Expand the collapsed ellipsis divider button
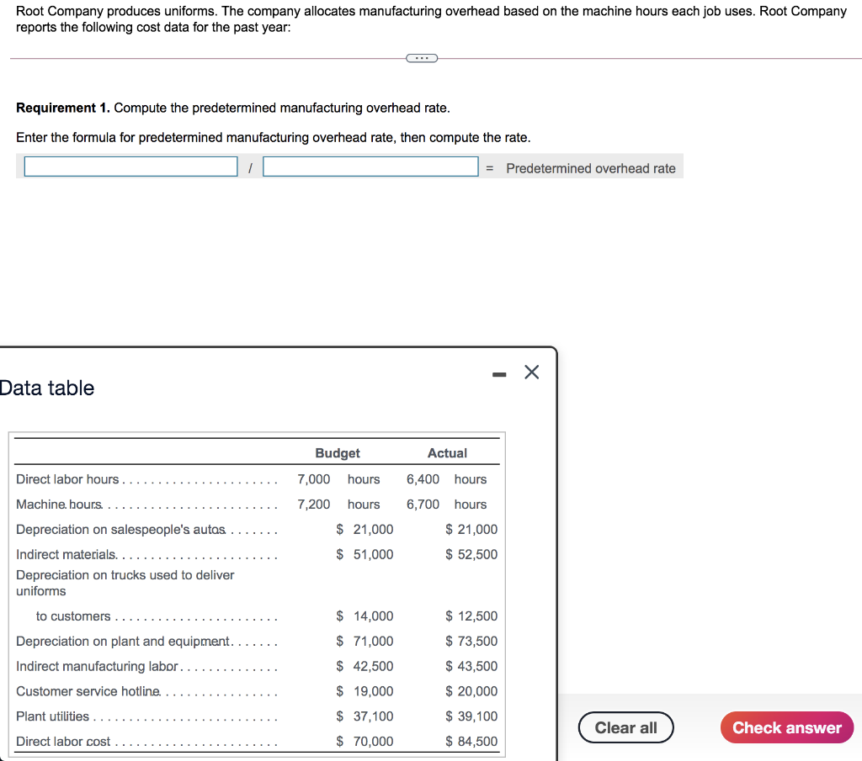Image resolution: width=862 pixels, height=761 pixels. tap(422, 58)
